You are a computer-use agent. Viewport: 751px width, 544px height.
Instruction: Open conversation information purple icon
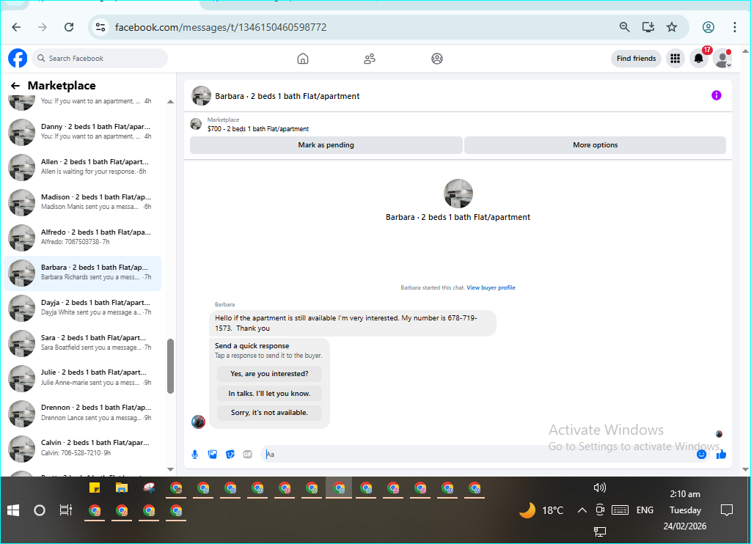(x=716, y=95)
